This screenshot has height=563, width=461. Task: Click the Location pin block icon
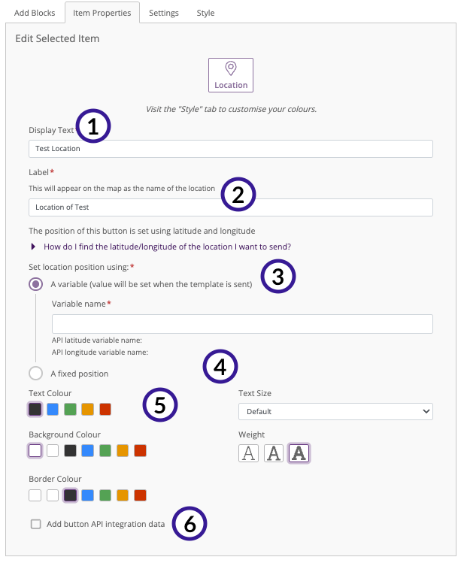pos(231,75)
